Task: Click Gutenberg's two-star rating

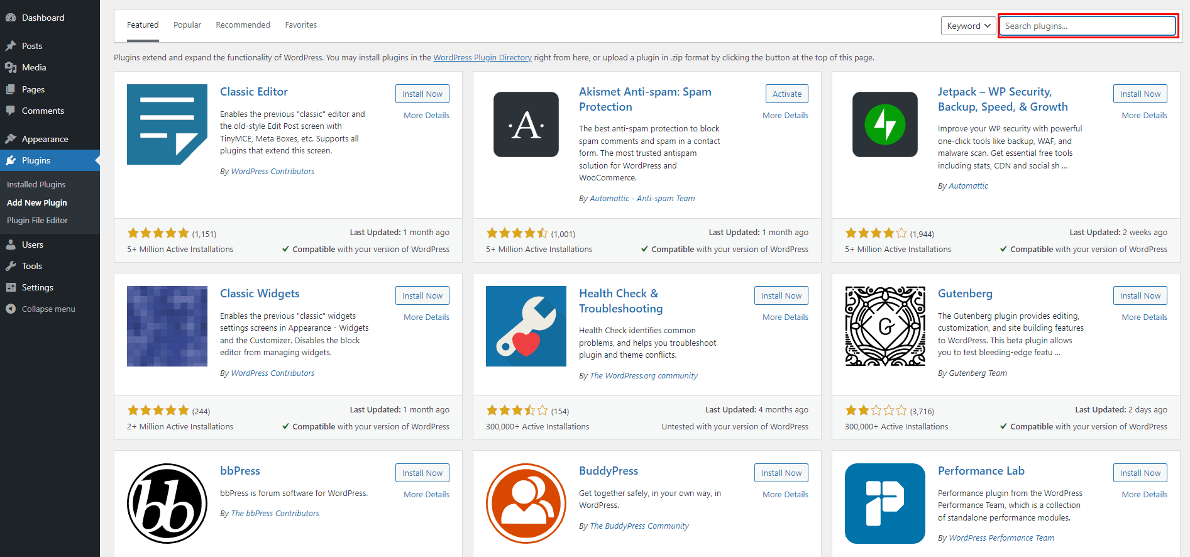Action: pos(876,411)
